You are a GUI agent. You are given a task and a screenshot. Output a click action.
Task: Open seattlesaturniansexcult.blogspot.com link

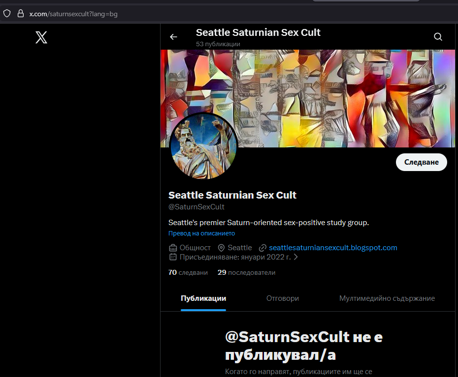(333, 248)
